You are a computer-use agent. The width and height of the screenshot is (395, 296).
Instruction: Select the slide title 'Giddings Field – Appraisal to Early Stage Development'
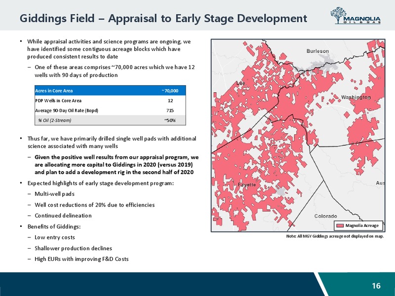[x=163, y=18]
